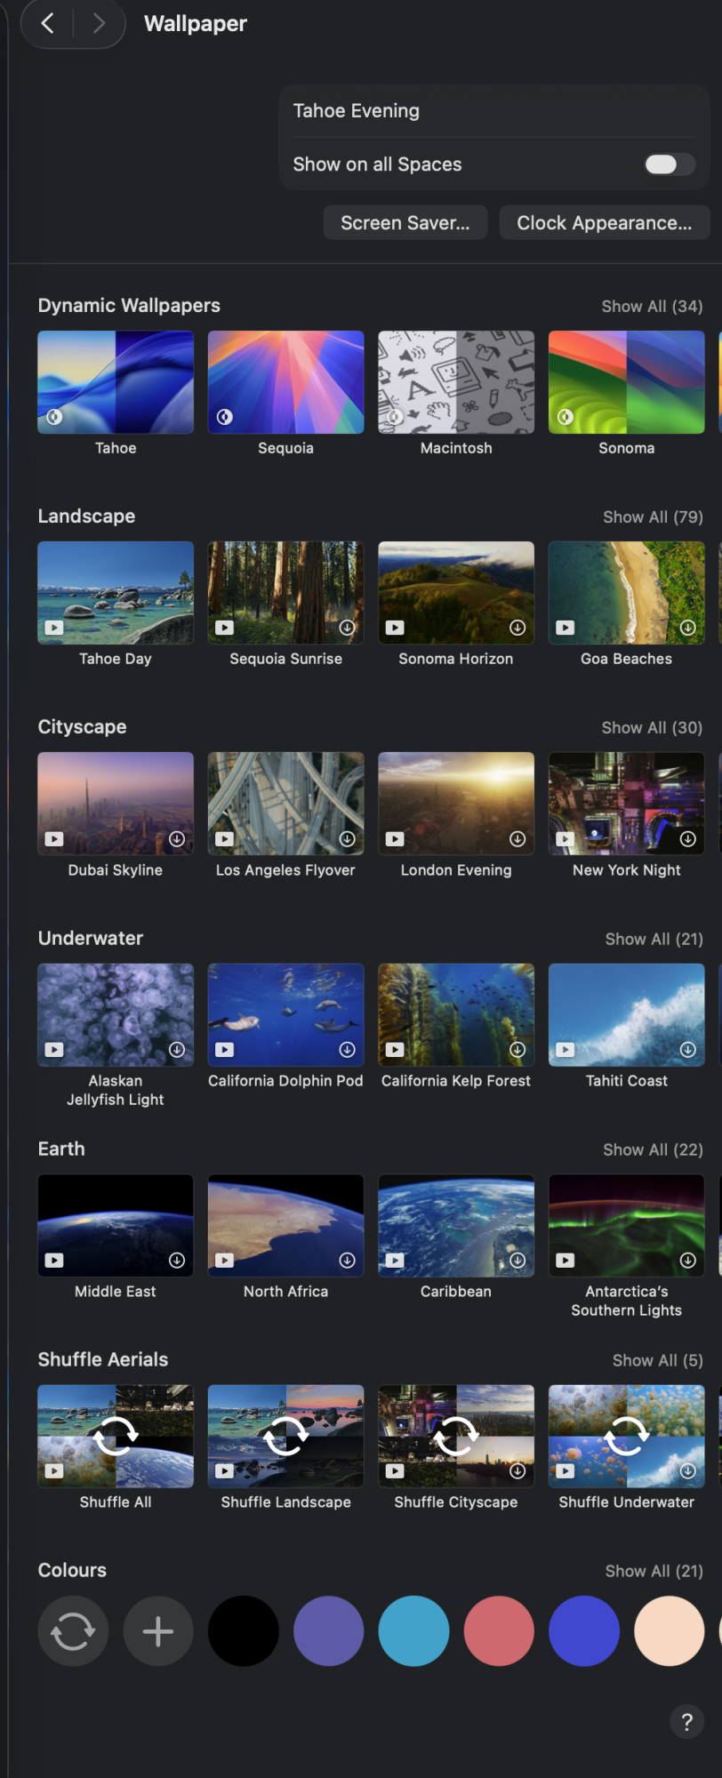Click the California Kelp Forest label
This screenshot has height=1778, width=722.
click(x=456, y=1081)
